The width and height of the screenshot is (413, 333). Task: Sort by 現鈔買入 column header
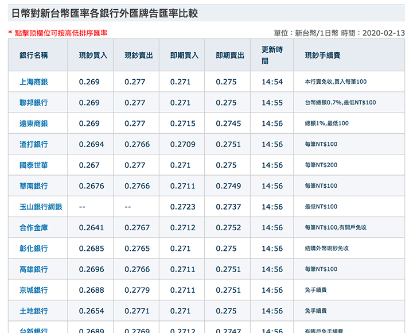(x=93, y=55)
